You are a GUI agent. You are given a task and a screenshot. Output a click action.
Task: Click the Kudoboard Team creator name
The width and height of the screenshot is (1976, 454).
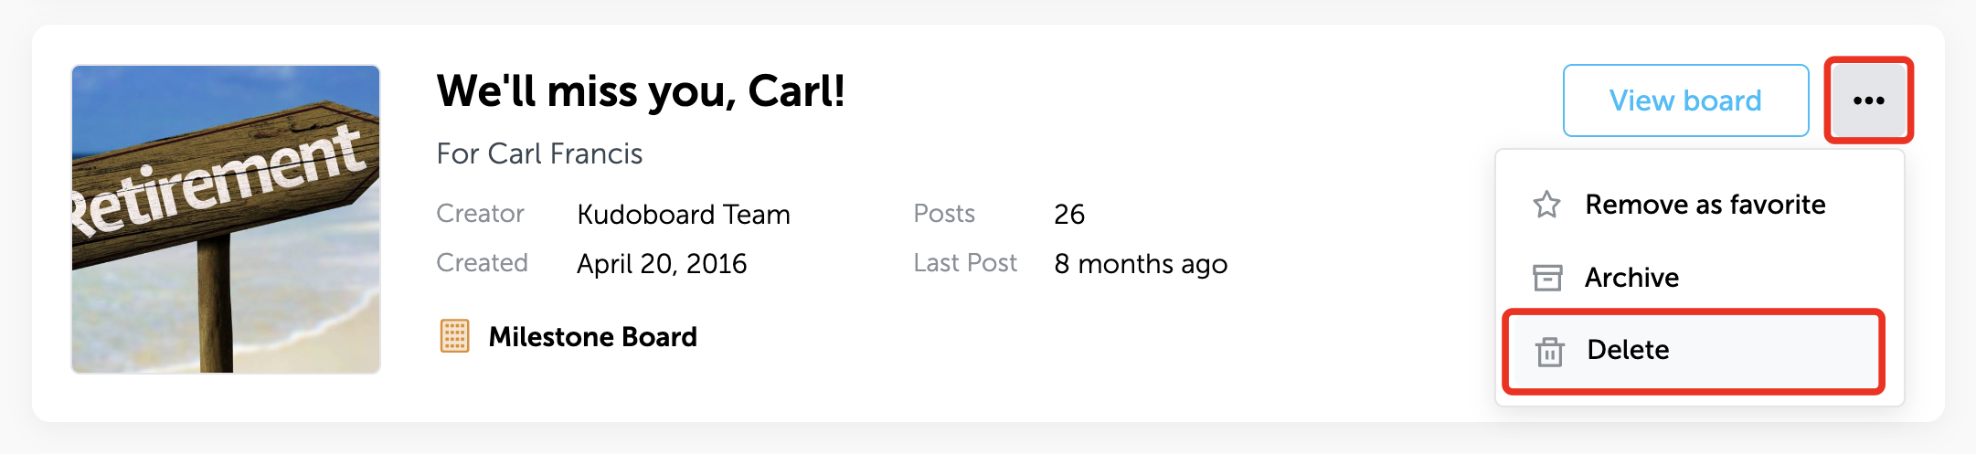tap(684, 215)
